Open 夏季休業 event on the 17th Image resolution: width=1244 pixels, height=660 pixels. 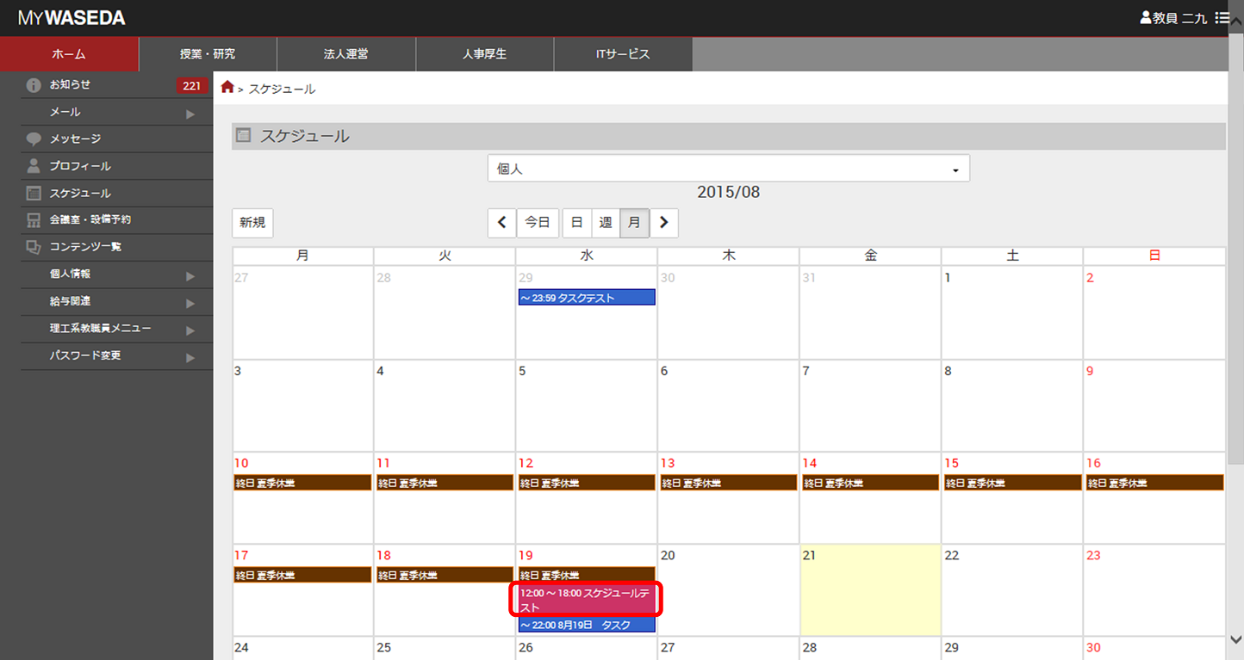point(302,576)
